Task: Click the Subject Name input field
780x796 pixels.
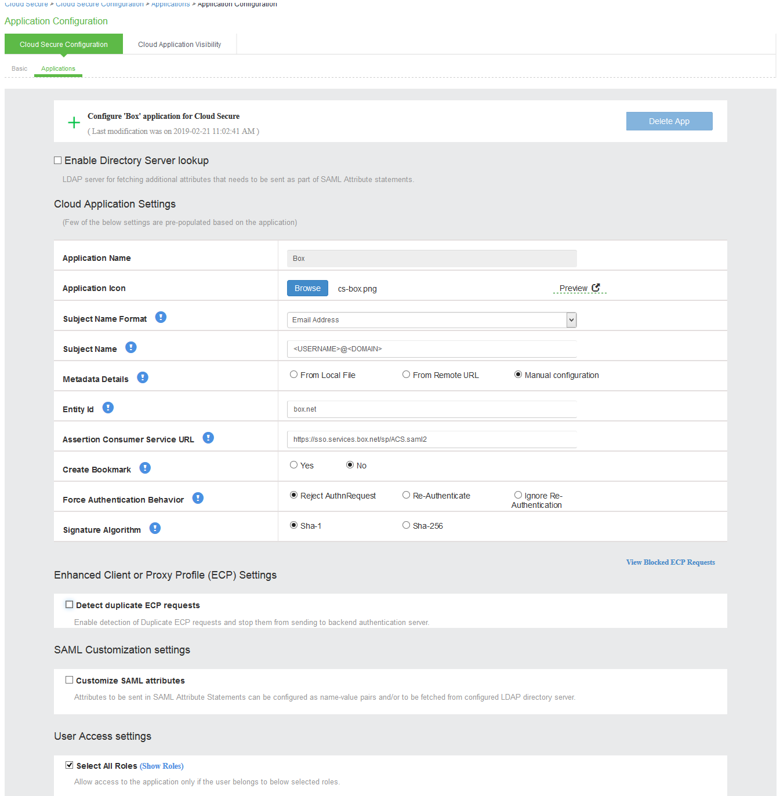Action: click(431, 349)
